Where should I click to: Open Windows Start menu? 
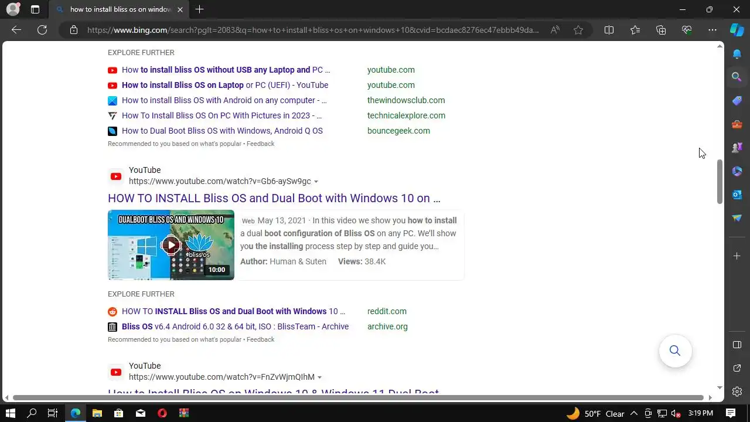point(10,413)
